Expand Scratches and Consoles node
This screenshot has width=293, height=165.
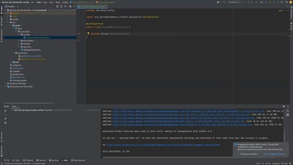tap(5, 87)
